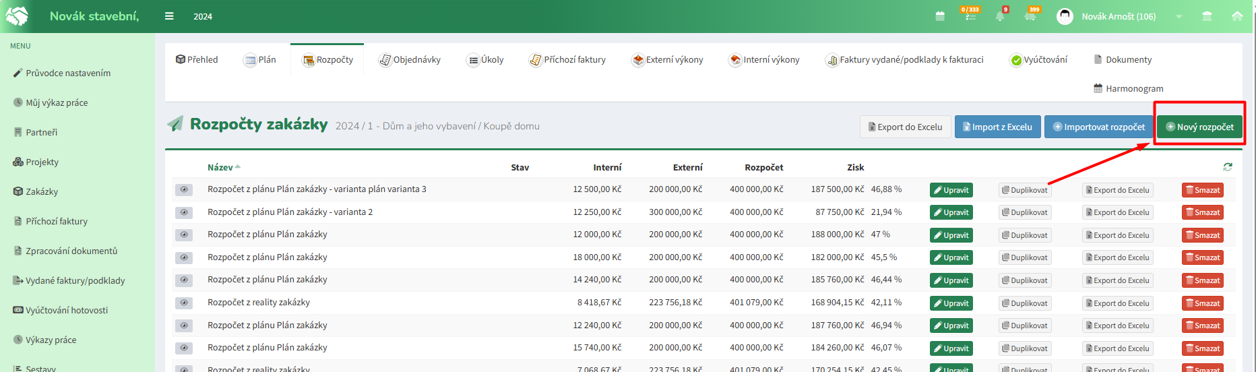1256x372 pixels.
Task: Toggle the hamburger menu icon
Action: [169, 16]
